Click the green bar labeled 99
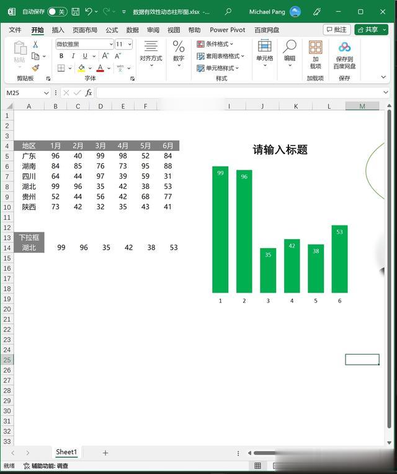397x474 pixels. click(220, 229)
